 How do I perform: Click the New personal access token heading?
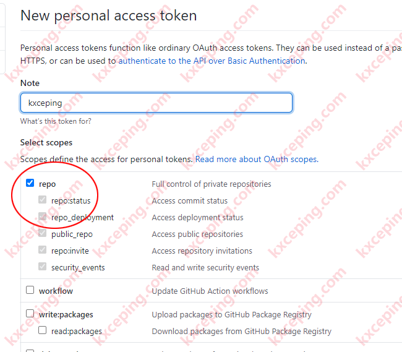tap(109, 15)
